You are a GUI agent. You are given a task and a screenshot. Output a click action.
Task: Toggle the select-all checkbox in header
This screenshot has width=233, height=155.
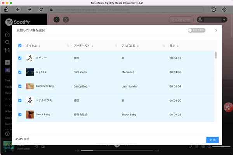(x=20, y=46)
